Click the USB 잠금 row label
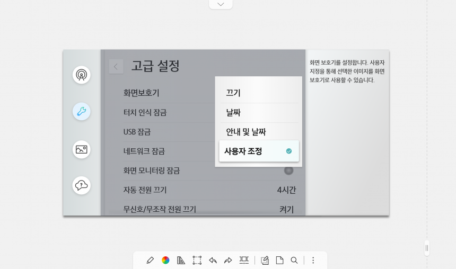This screenshot has height=269, width=456. [137, 132]
